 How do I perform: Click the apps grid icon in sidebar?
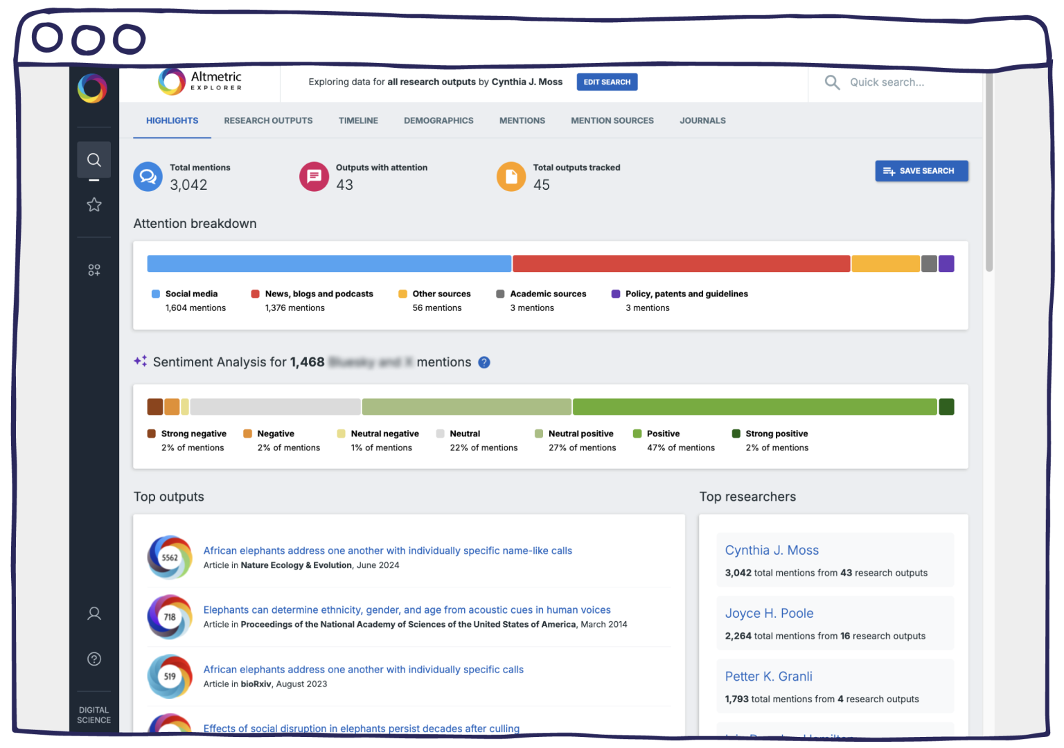tap(94, 270)
